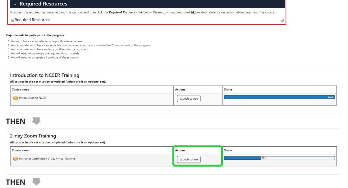The height and width of the screenshot is (188, 348).
Task: Launch the Introduction to NCCER course
Action: click(x=189, y=99)
